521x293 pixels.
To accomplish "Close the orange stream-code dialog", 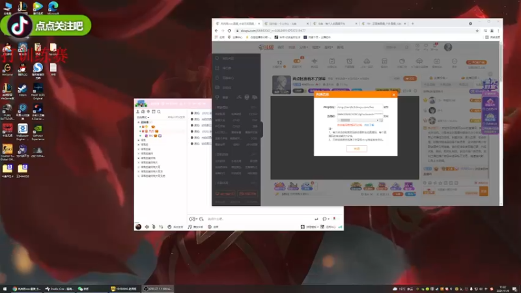I will coord(394,94).
